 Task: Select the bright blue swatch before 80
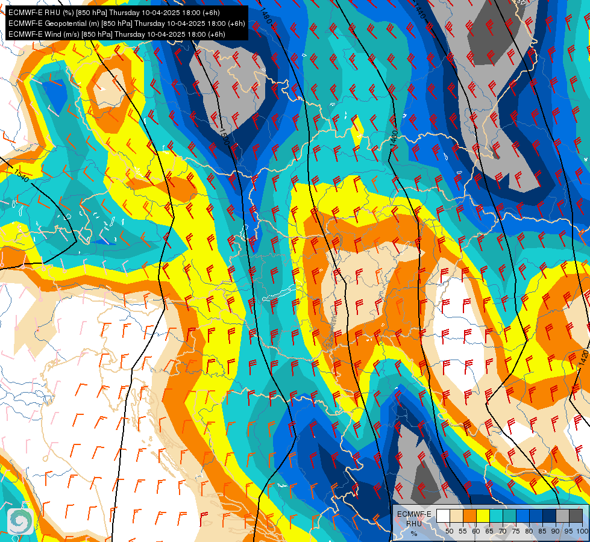[523, 516]
